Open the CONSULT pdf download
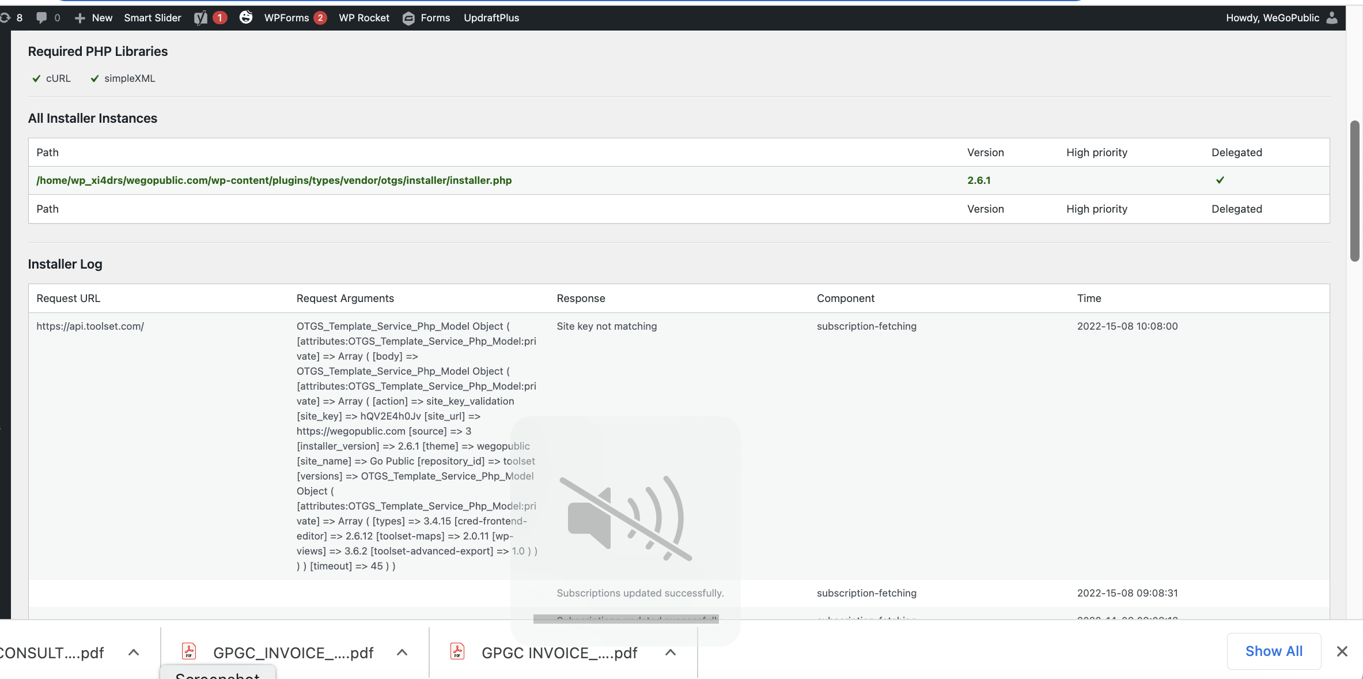The width and height of the screenshot is (1363, 679). point(52,653)
